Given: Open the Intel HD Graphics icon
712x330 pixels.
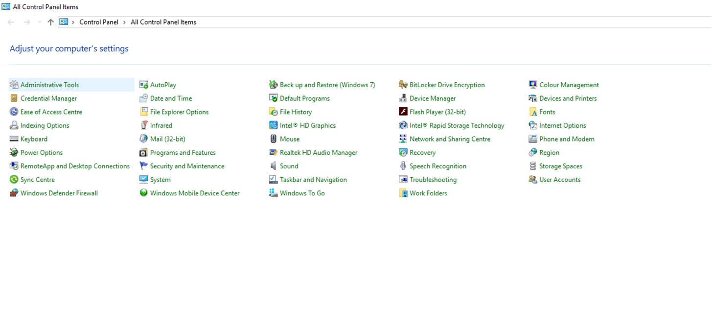Looking at the screenshot, I should (274, 125).
